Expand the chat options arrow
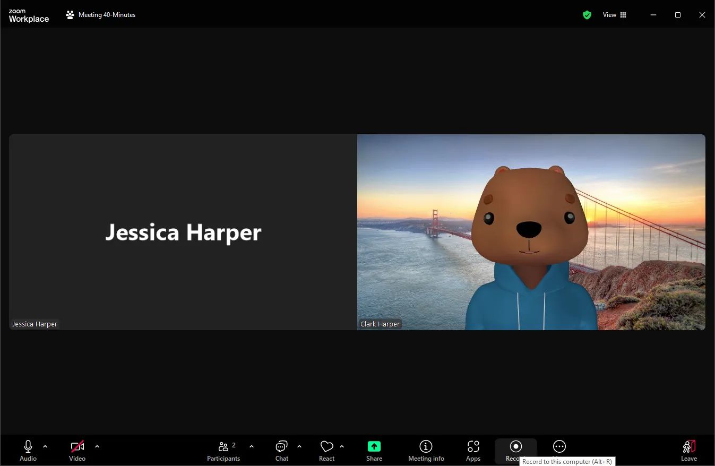 pyautogui.click(x=299, y=446)
